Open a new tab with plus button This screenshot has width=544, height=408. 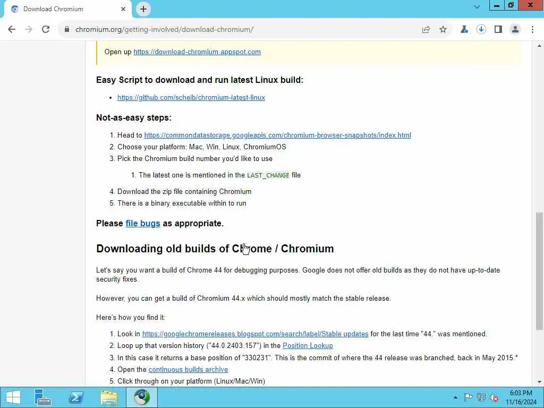pyautogui.click(x=143, y=9)
